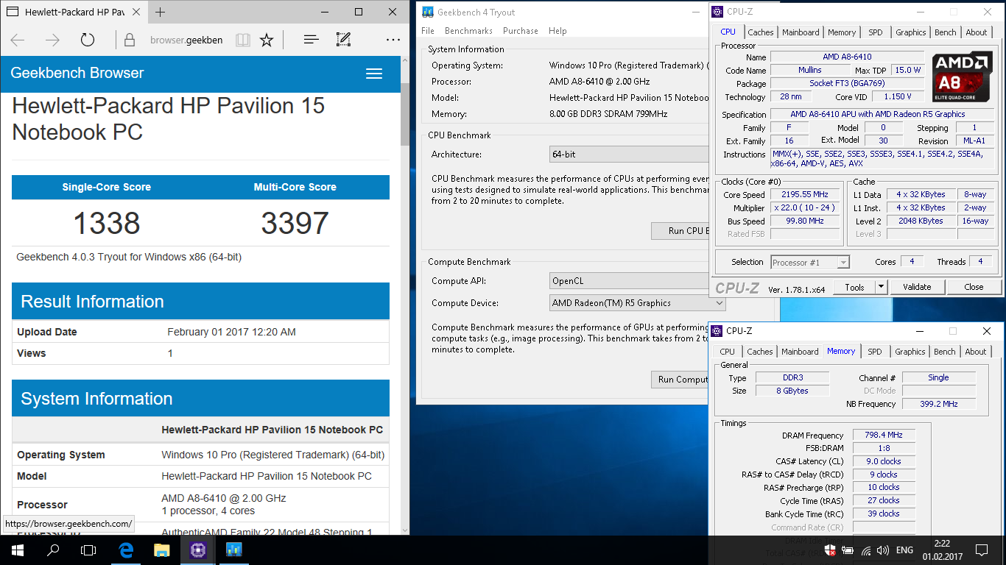The width and height of the screenshot is (1006, 565).
Task: Switch ENG input language indicator
Action: (x=904, y=550)
